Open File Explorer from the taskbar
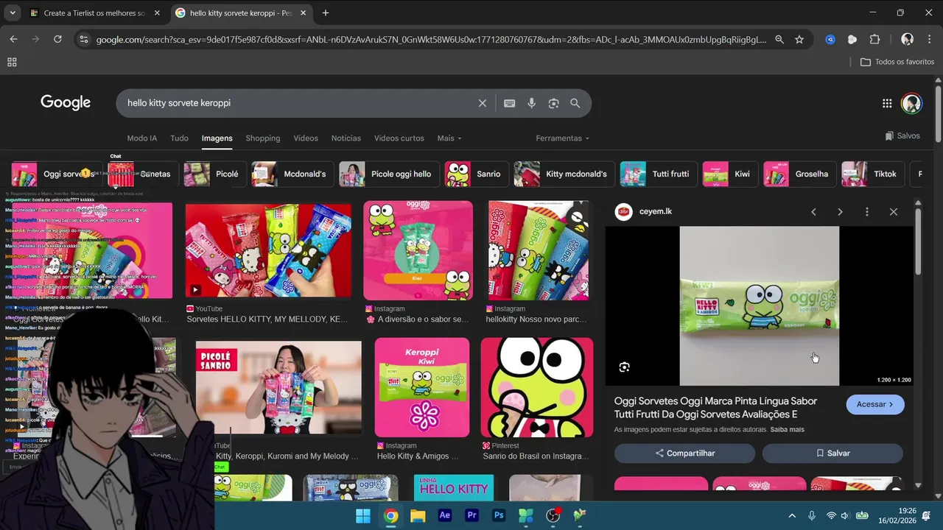The height and width of the screenshot is (530, 943). click(418, 515)
